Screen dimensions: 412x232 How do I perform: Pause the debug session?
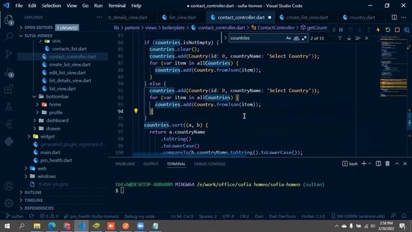(x=341, y=30)
